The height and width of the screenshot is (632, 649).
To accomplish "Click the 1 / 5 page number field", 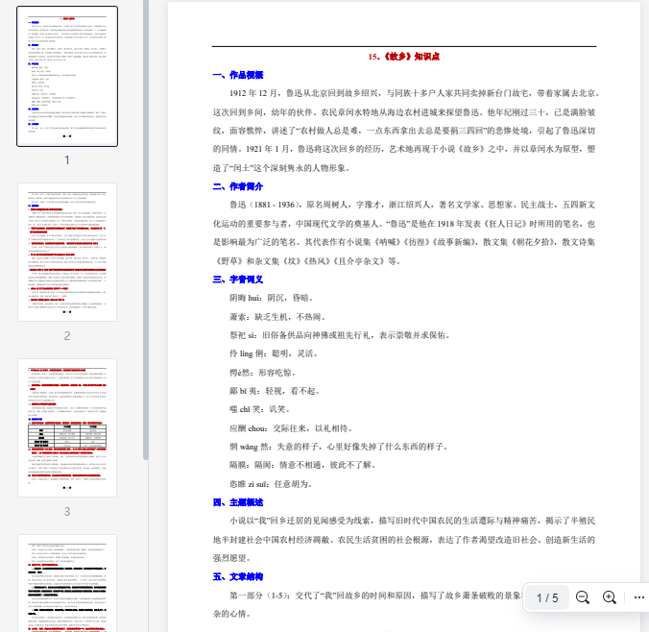I will tap(547, 597).
